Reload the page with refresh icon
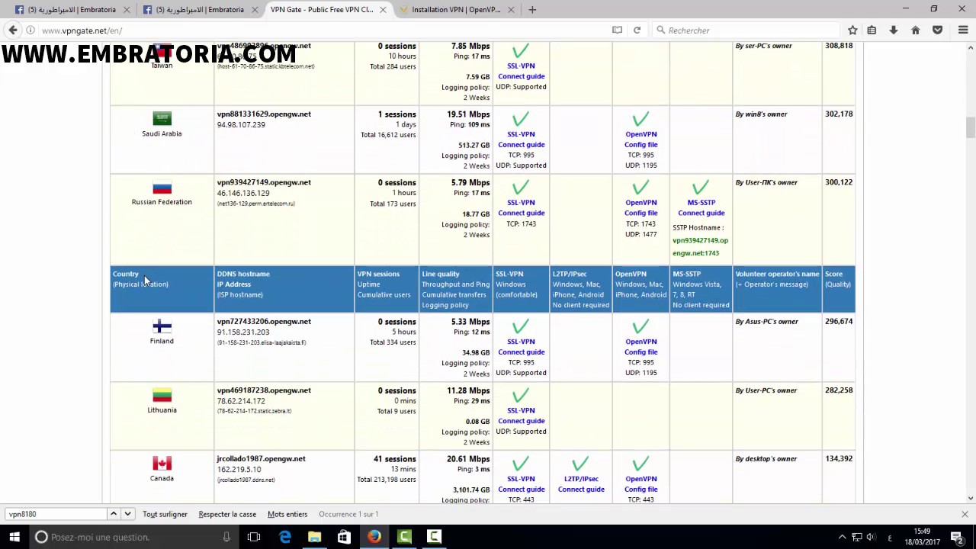The image size is (976, 549). [637, 30]
